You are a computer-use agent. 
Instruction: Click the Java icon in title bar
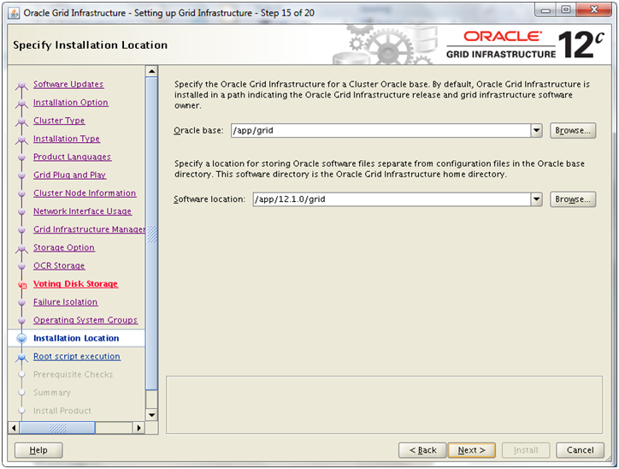15,13
